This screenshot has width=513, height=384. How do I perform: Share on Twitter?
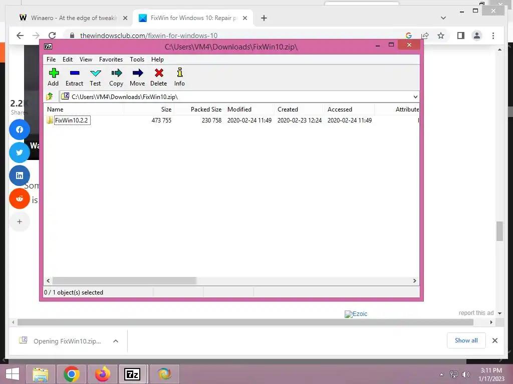click(20, 152)
